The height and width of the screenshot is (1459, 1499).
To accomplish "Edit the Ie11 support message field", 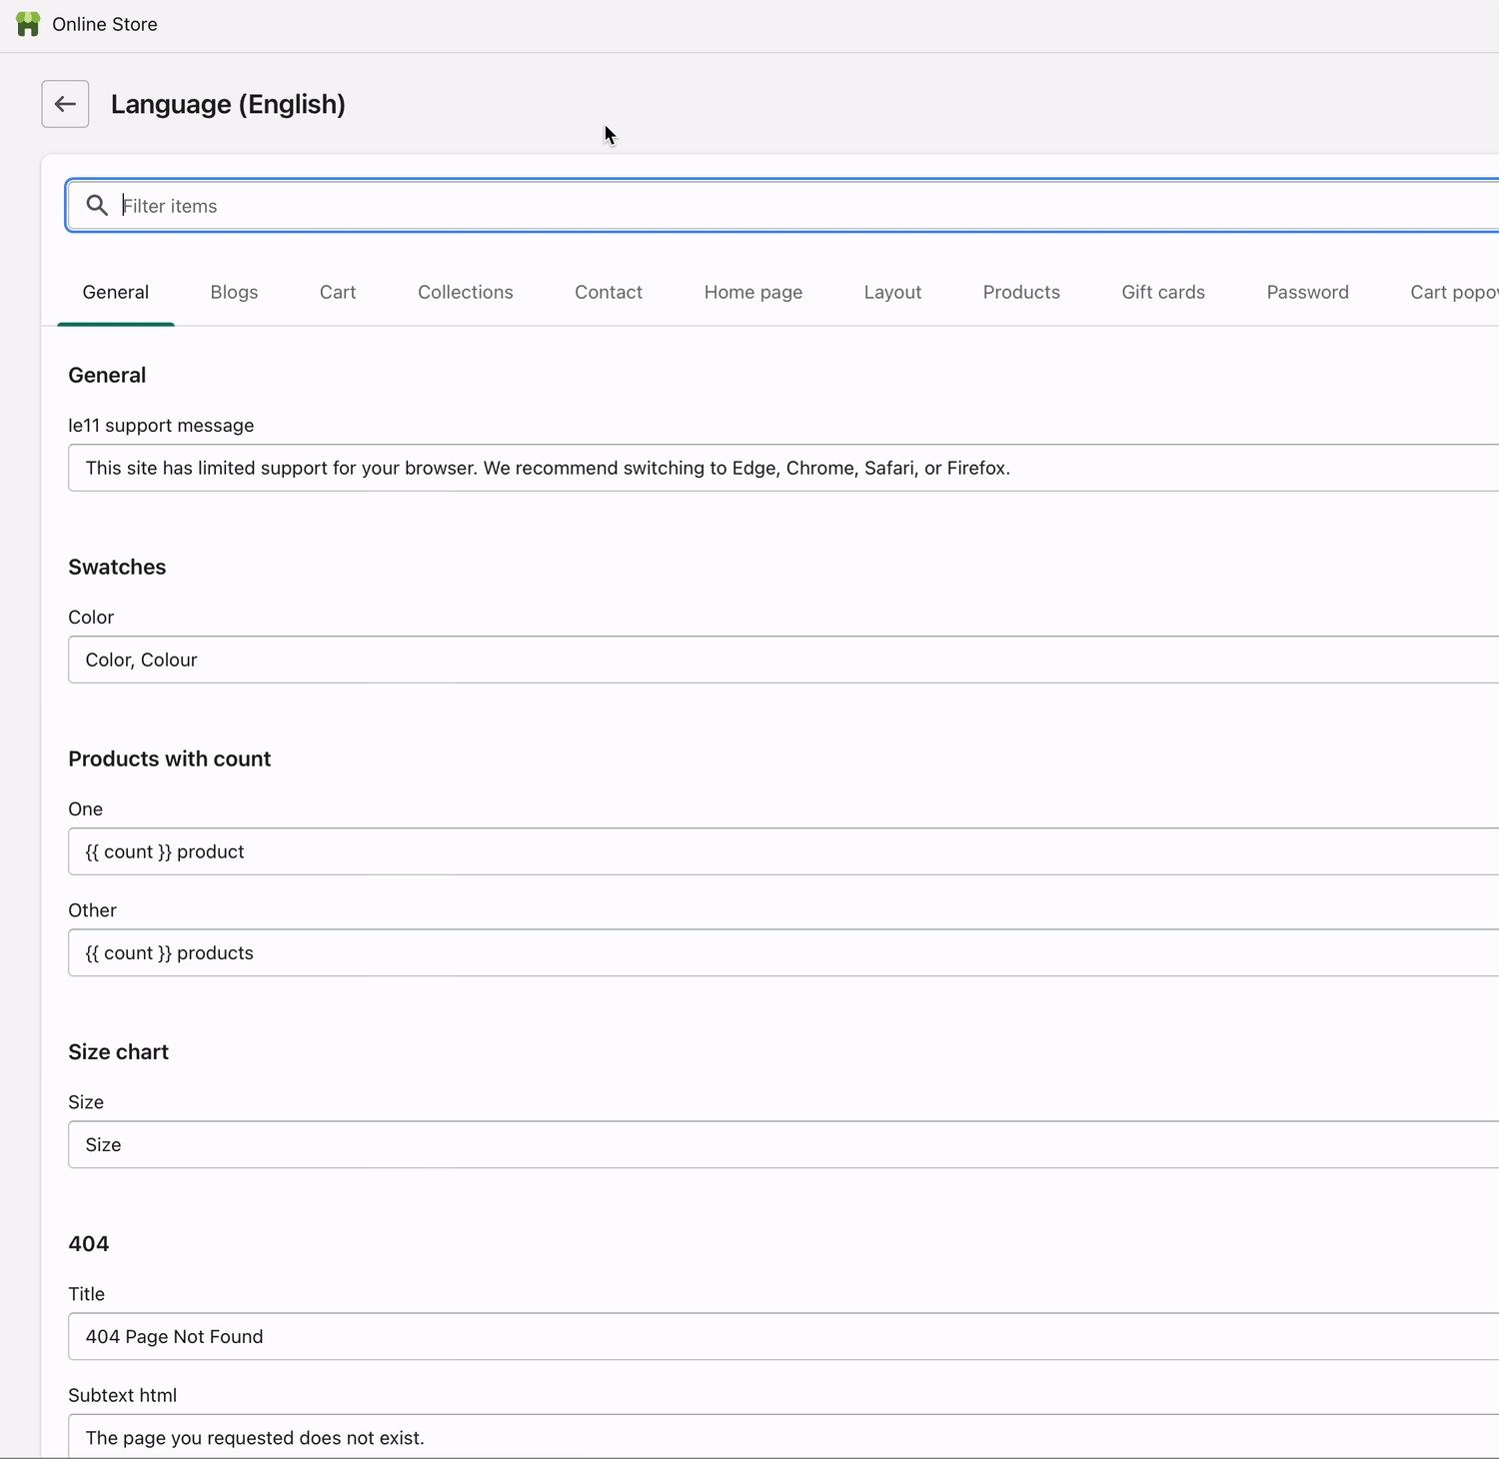I will pos(779,468).
